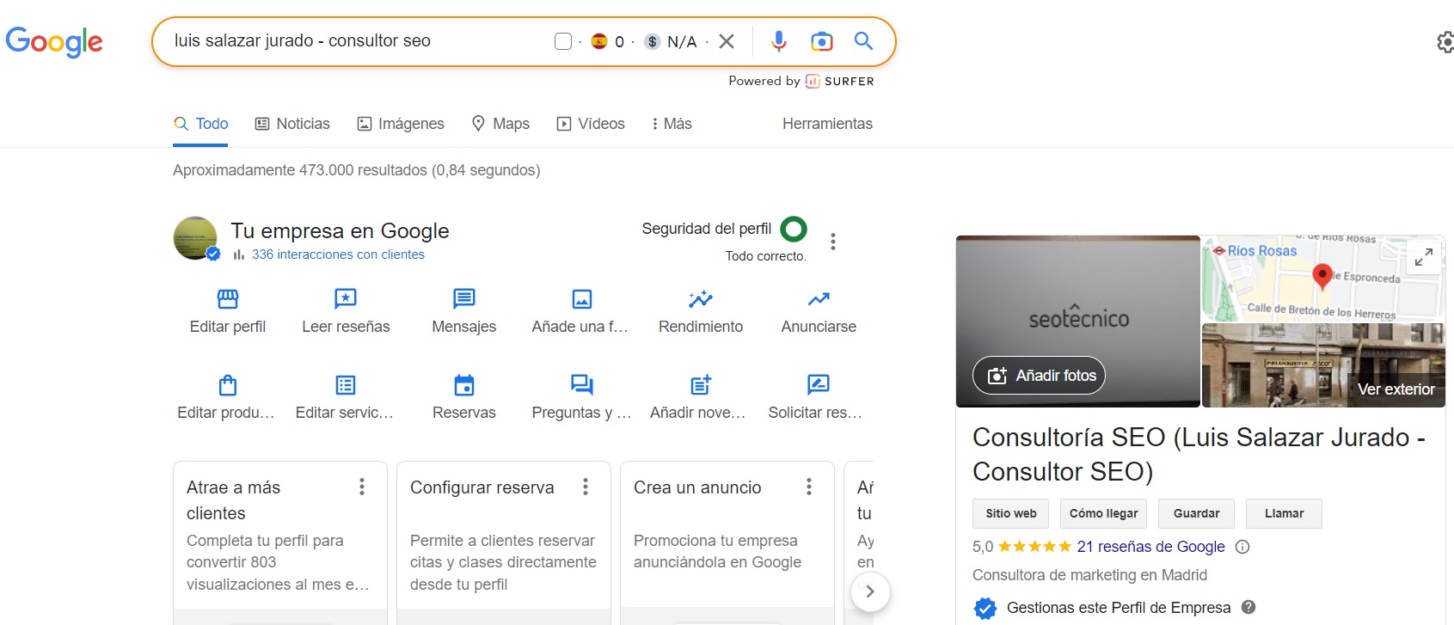Start voice search with the microphone icon
1454x625 pixels.
pos(778,41)
